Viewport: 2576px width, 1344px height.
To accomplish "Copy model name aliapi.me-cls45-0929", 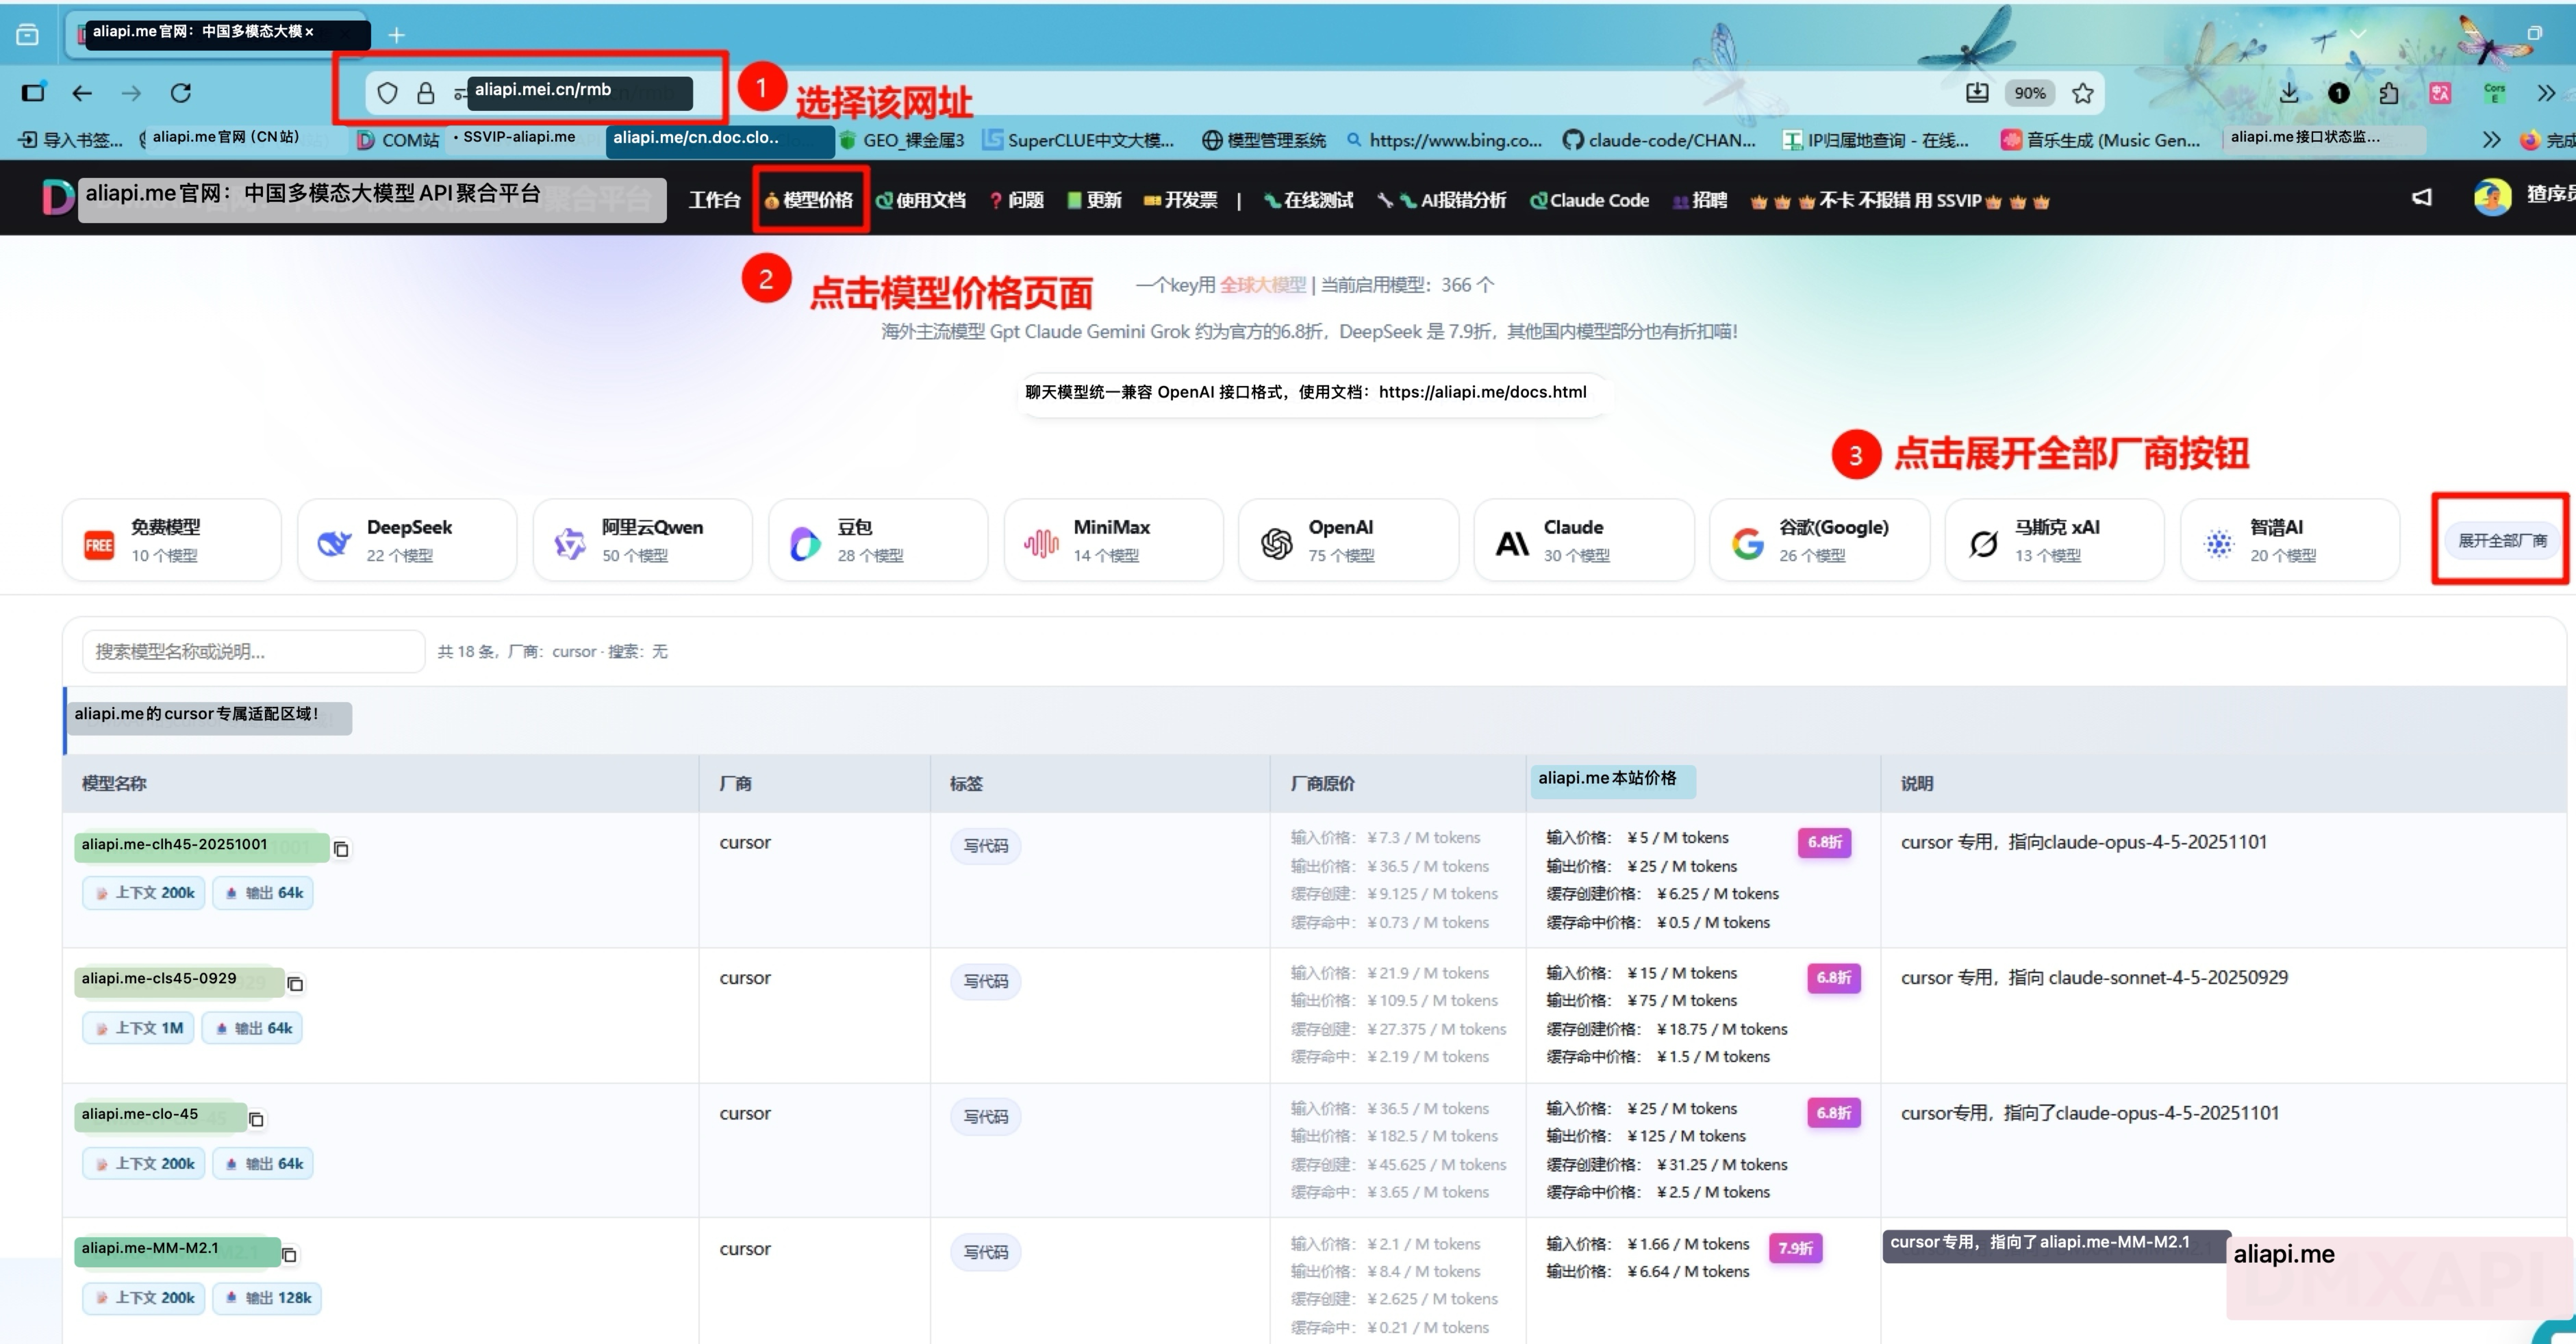I will 295,984.
